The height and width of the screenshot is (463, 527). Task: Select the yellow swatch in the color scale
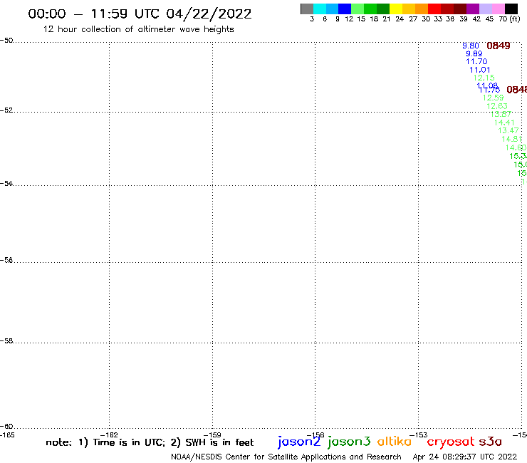396,9
